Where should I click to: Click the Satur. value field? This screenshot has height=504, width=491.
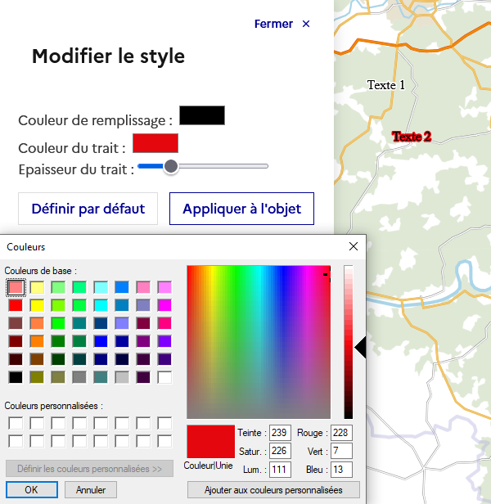tap(280, 451)
